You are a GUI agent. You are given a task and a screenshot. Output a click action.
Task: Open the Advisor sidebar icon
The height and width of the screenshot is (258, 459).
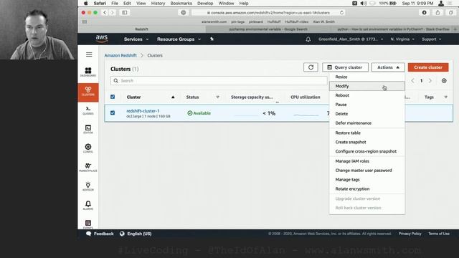click(x=88, y=186)
